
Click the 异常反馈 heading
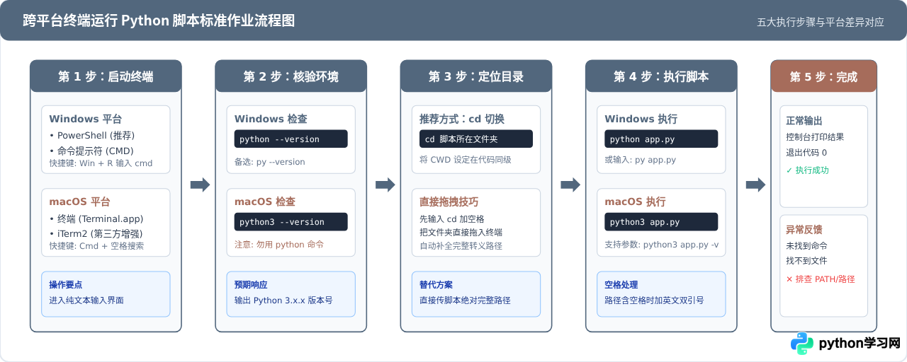click(x=804, y=230)
